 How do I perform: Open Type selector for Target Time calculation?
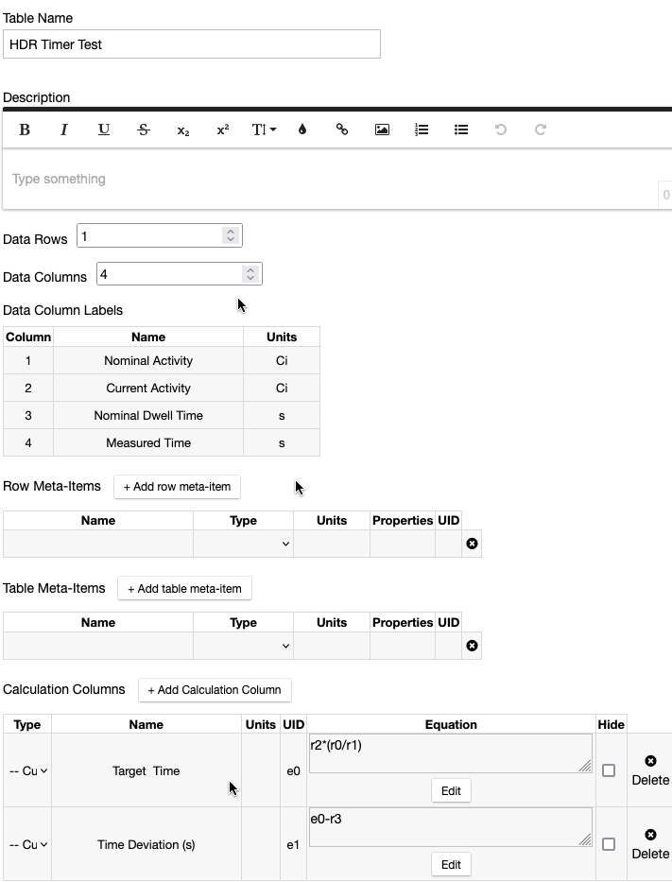[x=28, y=770]
